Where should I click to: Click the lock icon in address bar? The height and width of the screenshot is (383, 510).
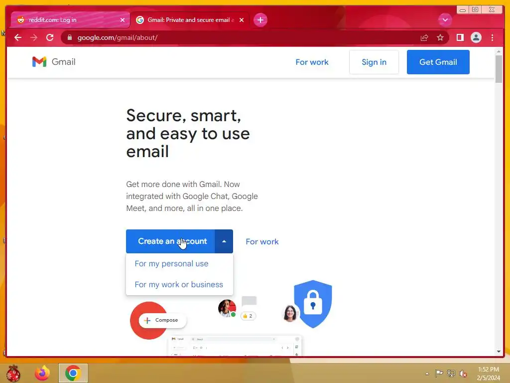69,37
